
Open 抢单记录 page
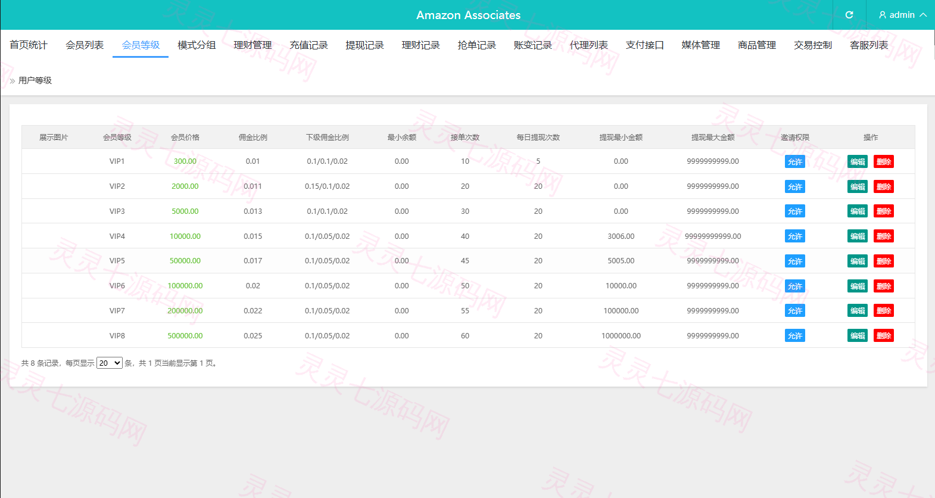tap(476, 45)
